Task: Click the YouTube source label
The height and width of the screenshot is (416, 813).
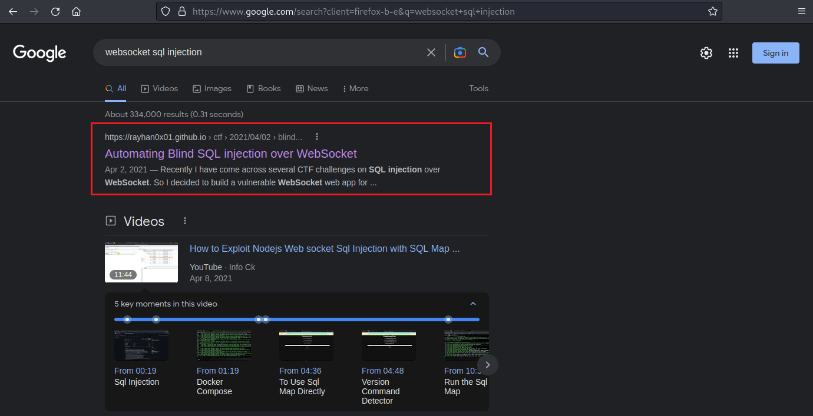Action: [x=206, y=267]
